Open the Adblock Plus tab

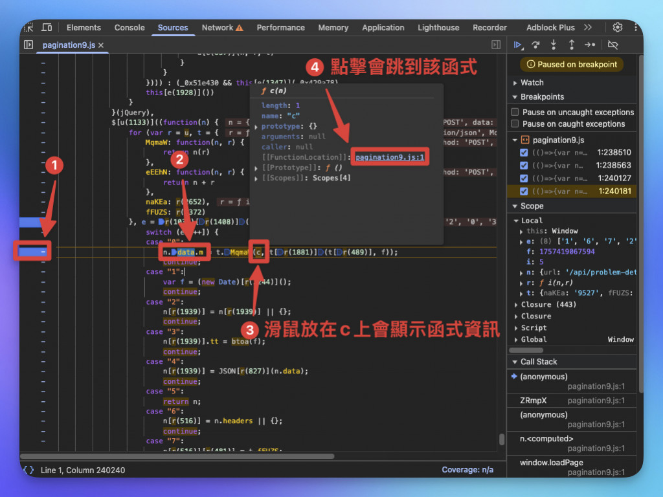550,27
